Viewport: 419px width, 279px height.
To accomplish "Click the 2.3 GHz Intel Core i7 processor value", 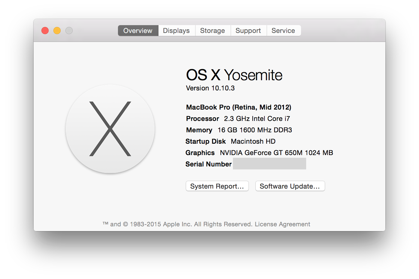I will tap(257, 119).
